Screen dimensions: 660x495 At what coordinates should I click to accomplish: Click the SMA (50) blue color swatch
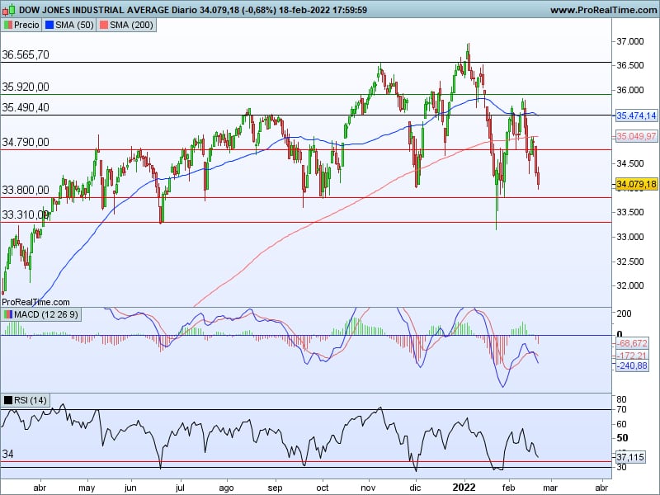click(49, 26)
